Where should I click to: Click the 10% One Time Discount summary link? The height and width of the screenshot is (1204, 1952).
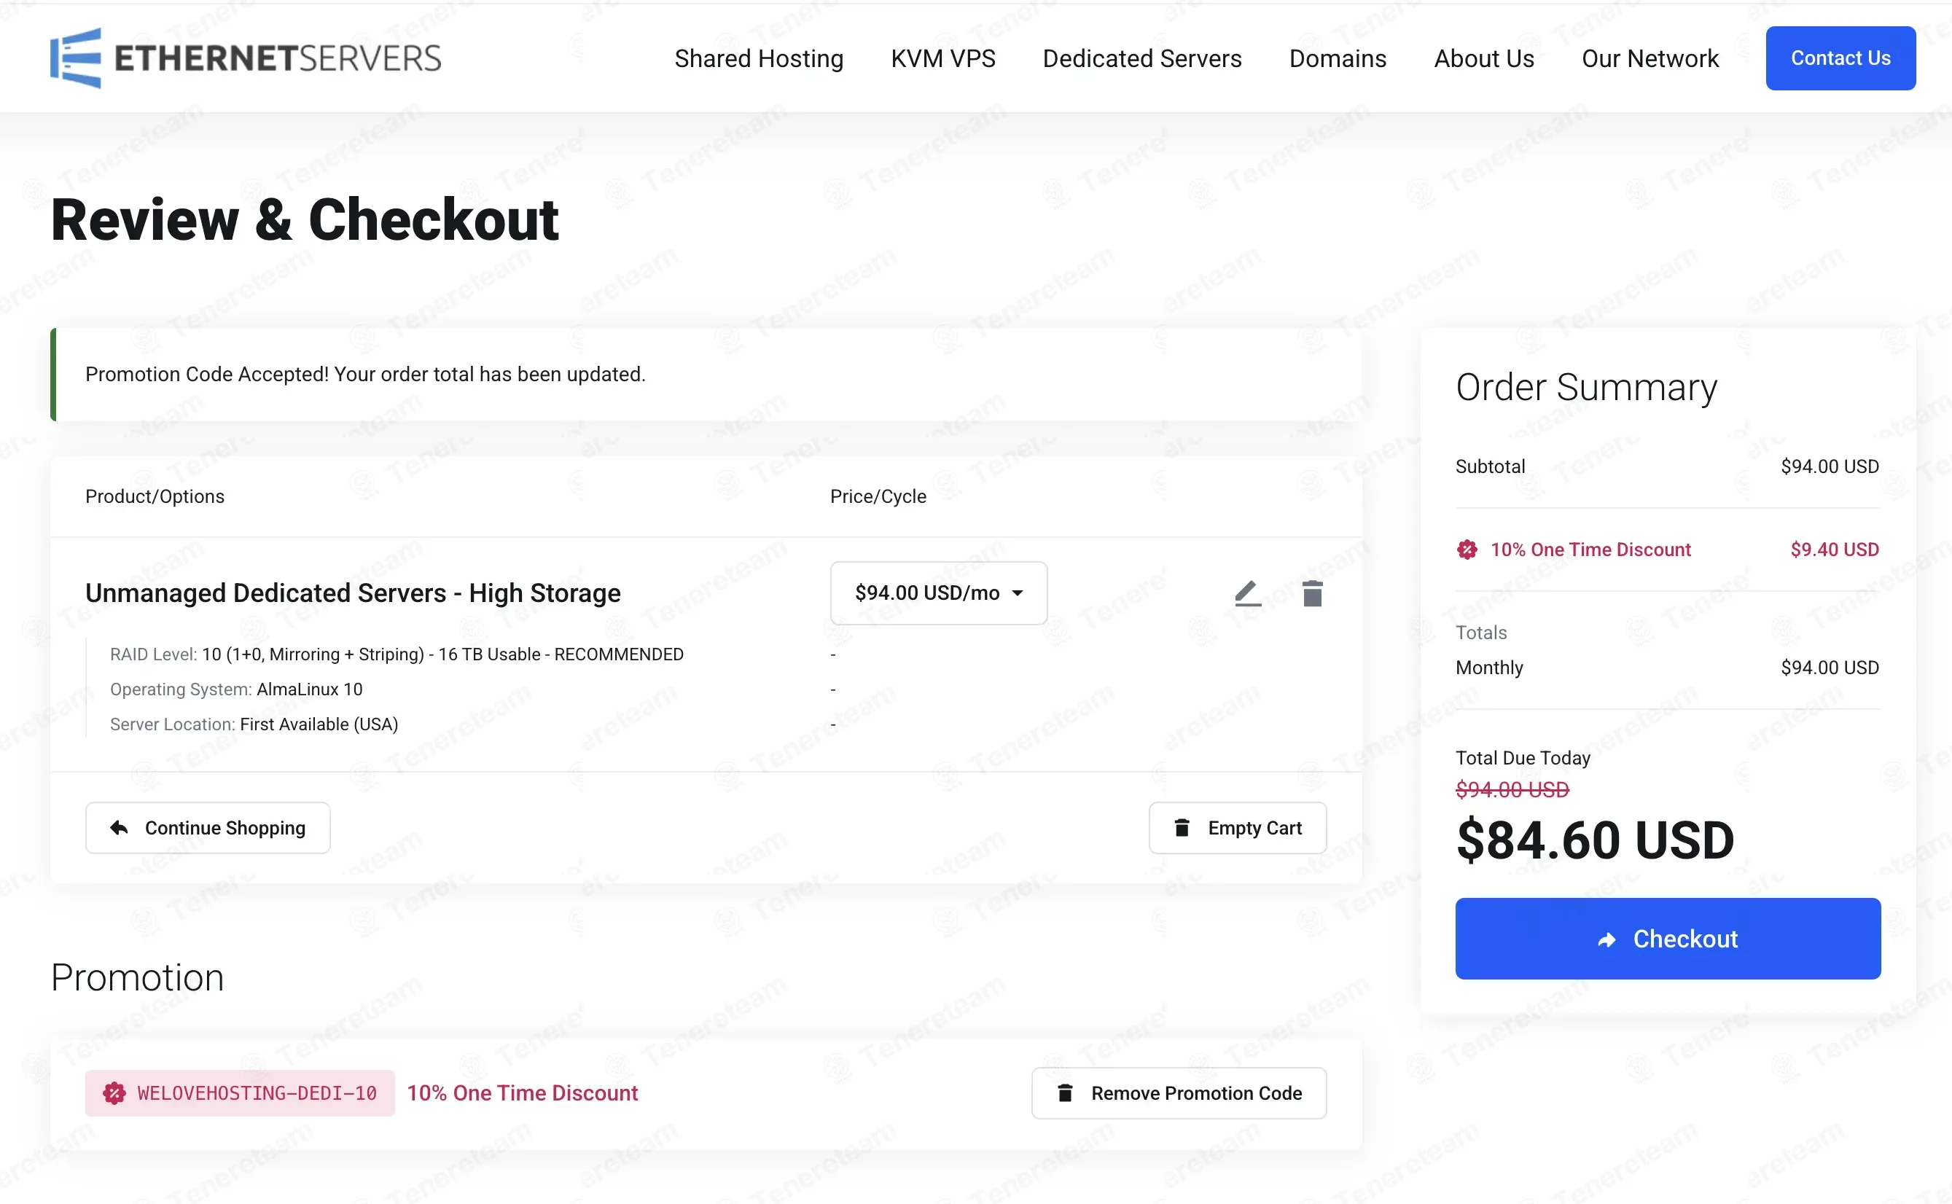point(1590,550)
